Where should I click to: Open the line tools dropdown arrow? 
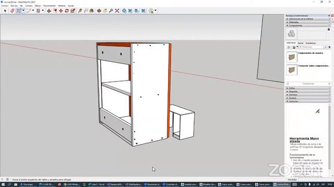pos(23,10)
